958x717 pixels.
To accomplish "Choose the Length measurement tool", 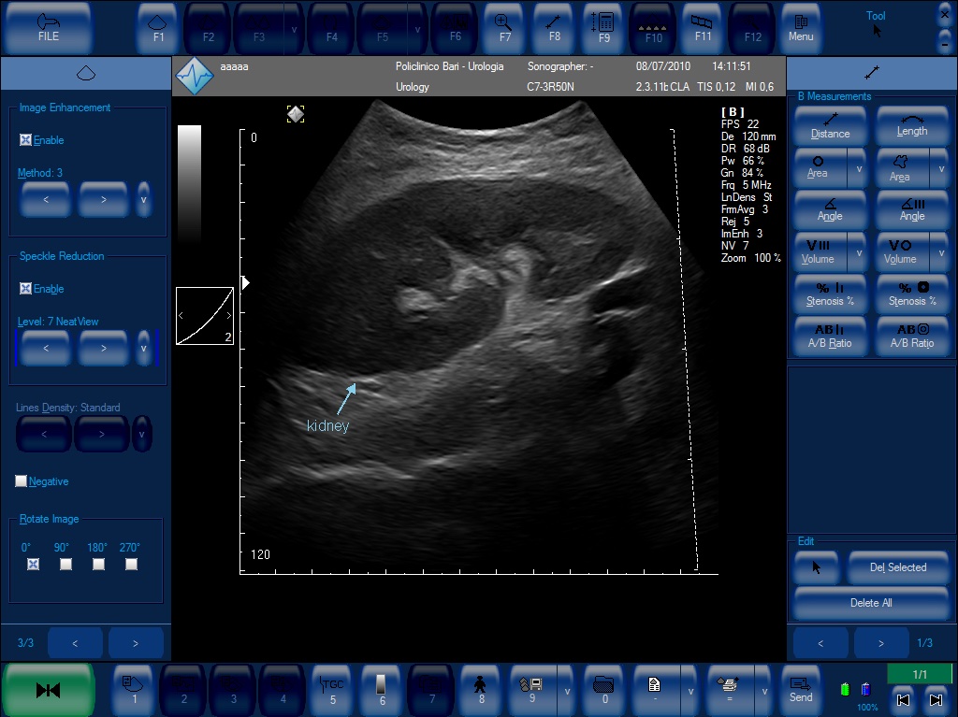I will click(911, 126).
